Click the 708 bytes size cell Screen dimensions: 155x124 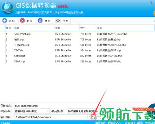pyautogui.click(x=86, y=39)
